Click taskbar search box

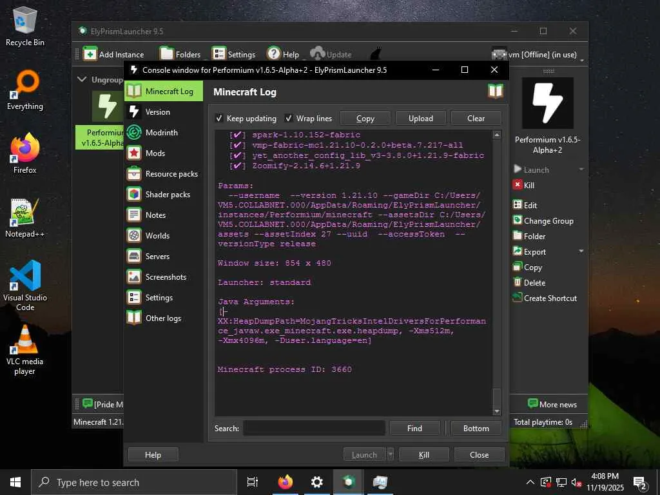point(134,482)
